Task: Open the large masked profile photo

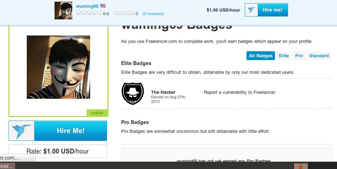Action: tap(58, 67)
